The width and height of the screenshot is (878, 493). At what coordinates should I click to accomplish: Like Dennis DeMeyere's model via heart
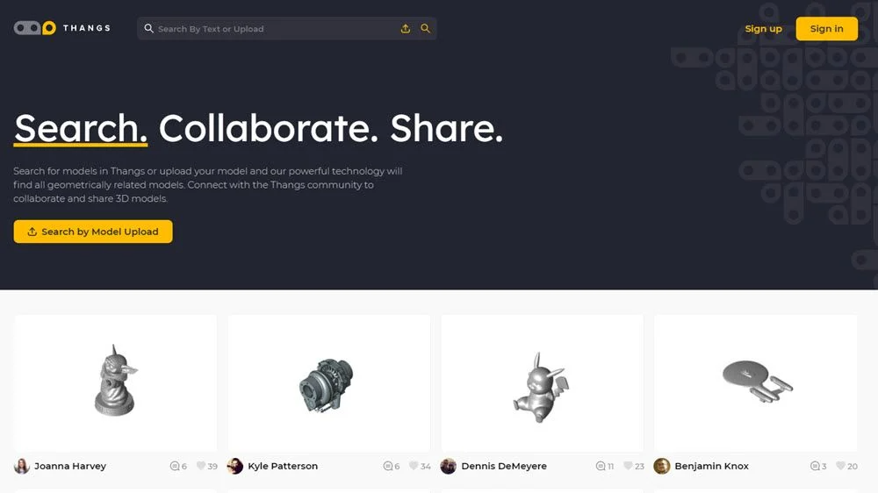628,466
